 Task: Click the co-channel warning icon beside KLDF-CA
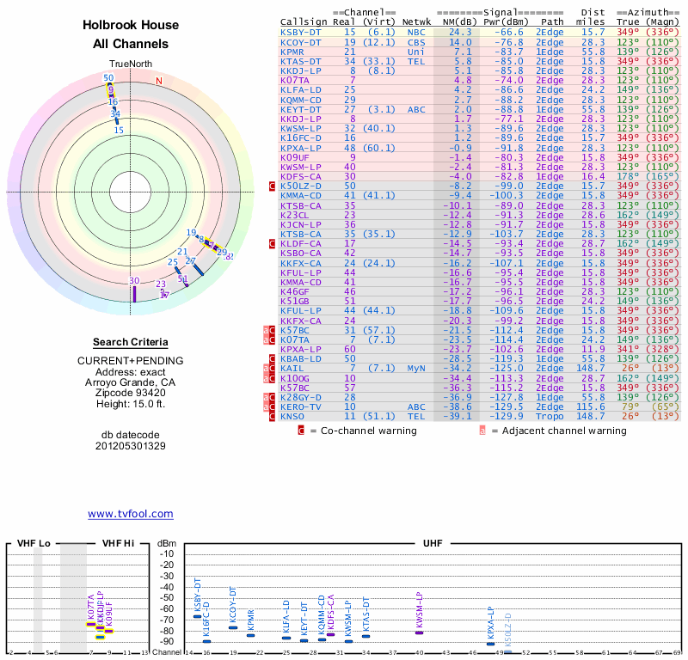pos(273,244)
